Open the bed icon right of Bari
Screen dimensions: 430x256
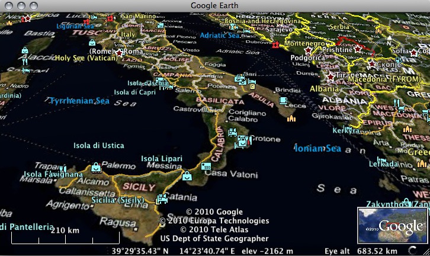pyautogui.click(x=252, y=82)
